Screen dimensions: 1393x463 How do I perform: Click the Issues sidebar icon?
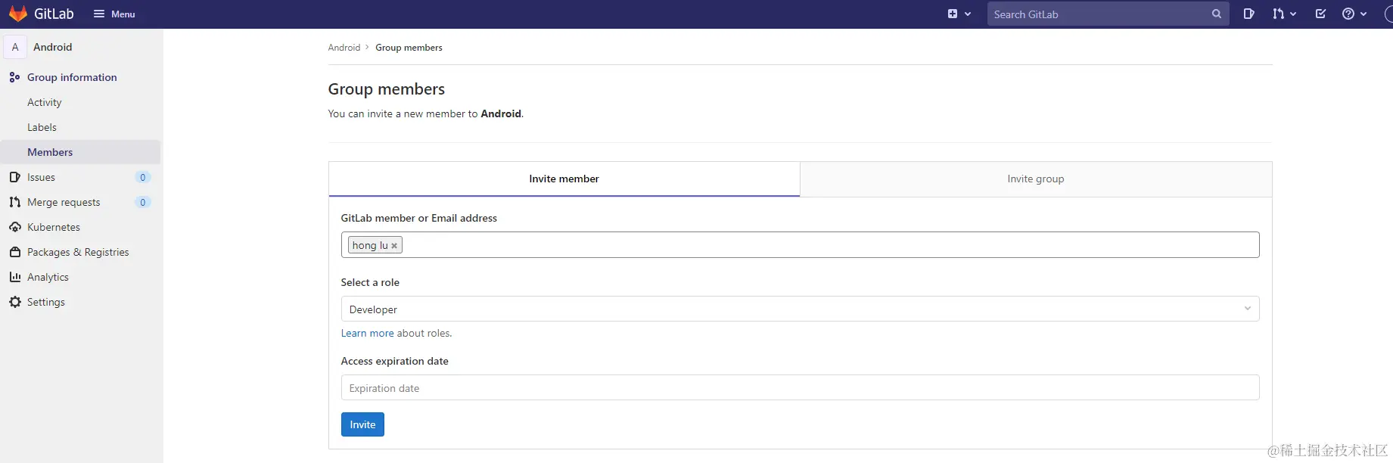(14, 177)
